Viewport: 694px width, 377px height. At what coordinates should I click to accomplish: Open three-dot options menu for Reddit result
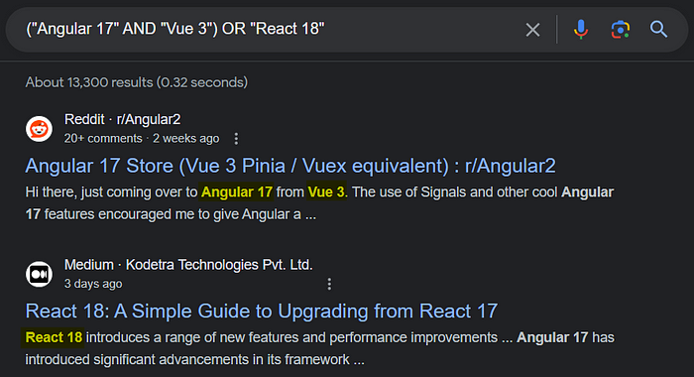[236, 139]
